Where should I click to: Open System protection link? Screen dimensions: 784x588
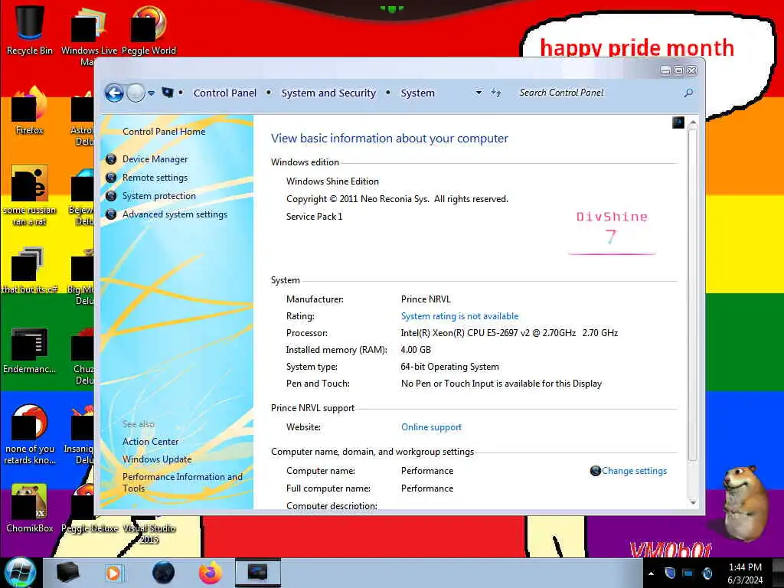[159, 196]
